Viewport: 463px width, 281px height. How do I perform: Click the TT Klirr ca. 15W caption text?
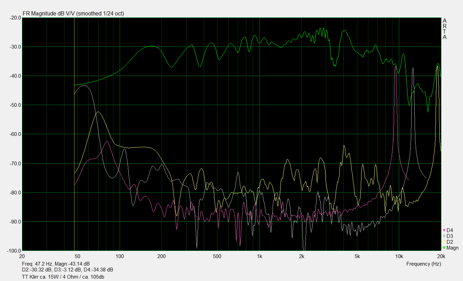68,277
